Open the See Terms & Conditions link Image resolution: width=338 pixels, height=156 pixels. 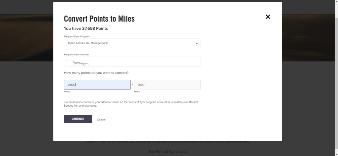point(167,151)
